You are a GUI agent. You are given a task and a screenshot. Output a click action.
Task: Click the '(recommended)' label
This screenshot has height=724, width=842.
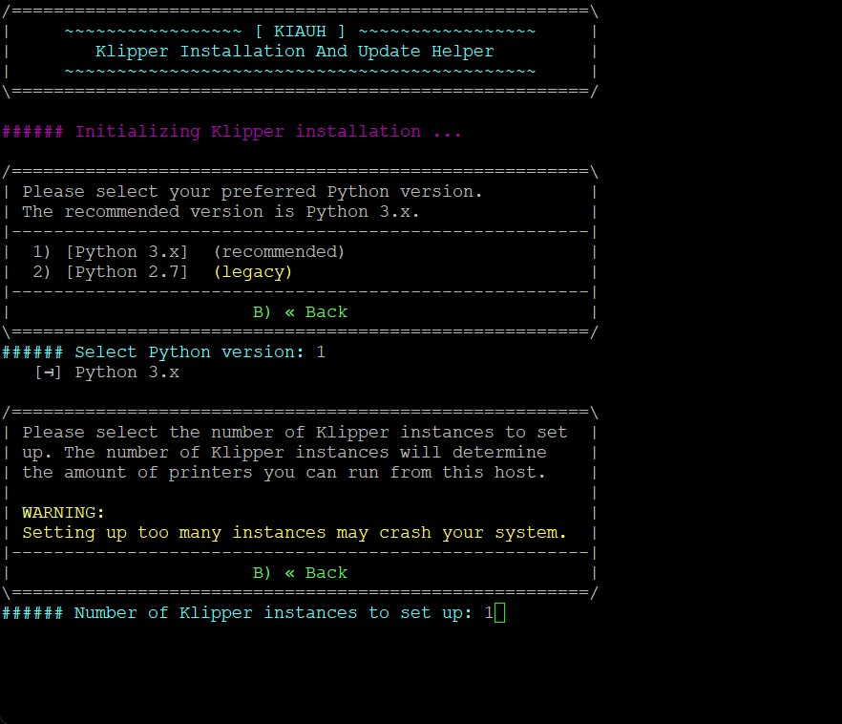pyautogui.click(x=279, y=252)
